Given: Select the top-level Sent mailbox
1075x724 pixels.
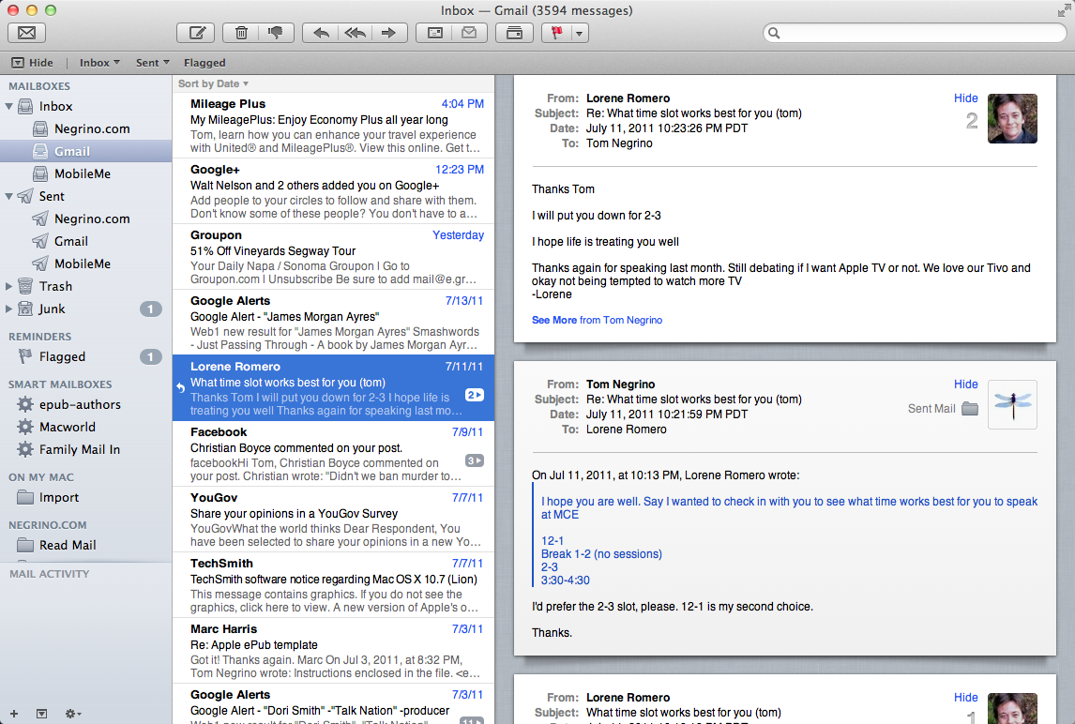Looking at the screenshot, I should 85,196.
